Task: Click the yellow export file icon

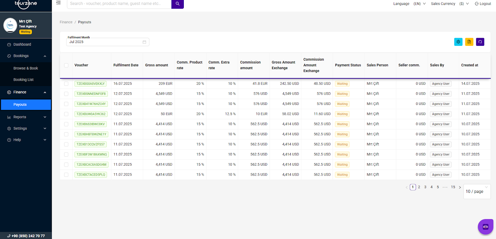Action: tap(469, 42)
